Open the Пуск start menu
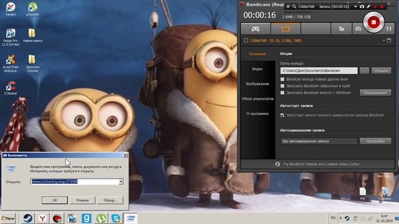The width and height of the screenshot is (399, 224). point(8,218)
